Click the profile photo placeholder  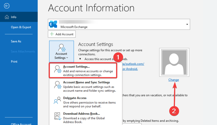(x=174, y=62)
